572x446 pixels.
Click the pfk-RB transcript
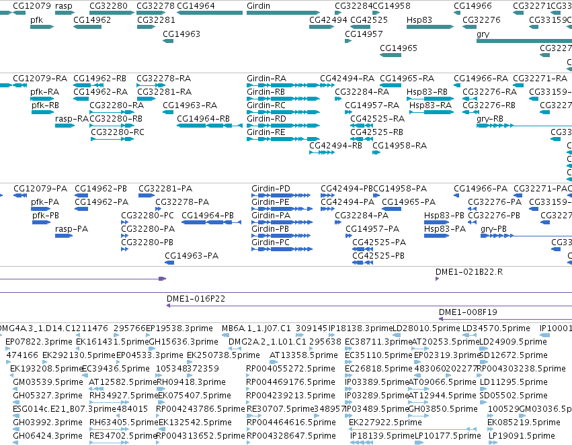point(42,112)
